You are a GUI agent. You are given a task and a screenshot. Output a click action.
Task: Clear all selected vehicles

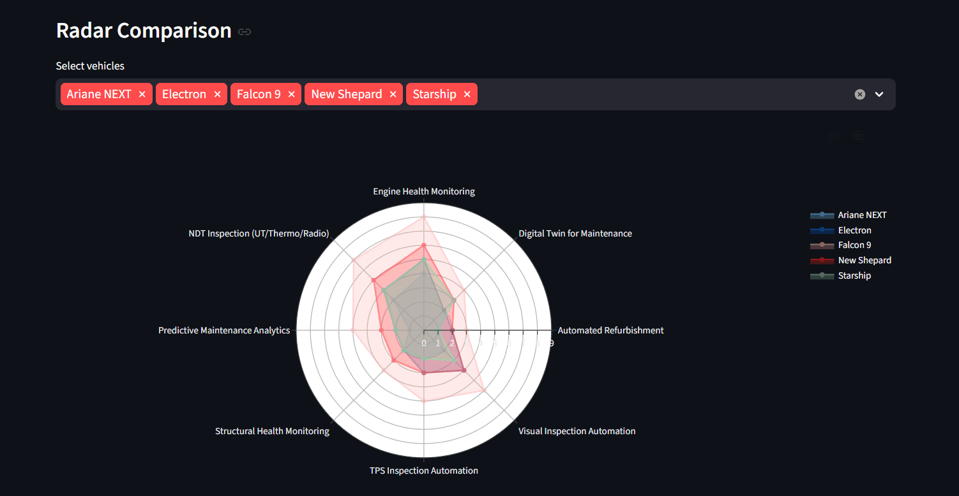coord(860,94)
